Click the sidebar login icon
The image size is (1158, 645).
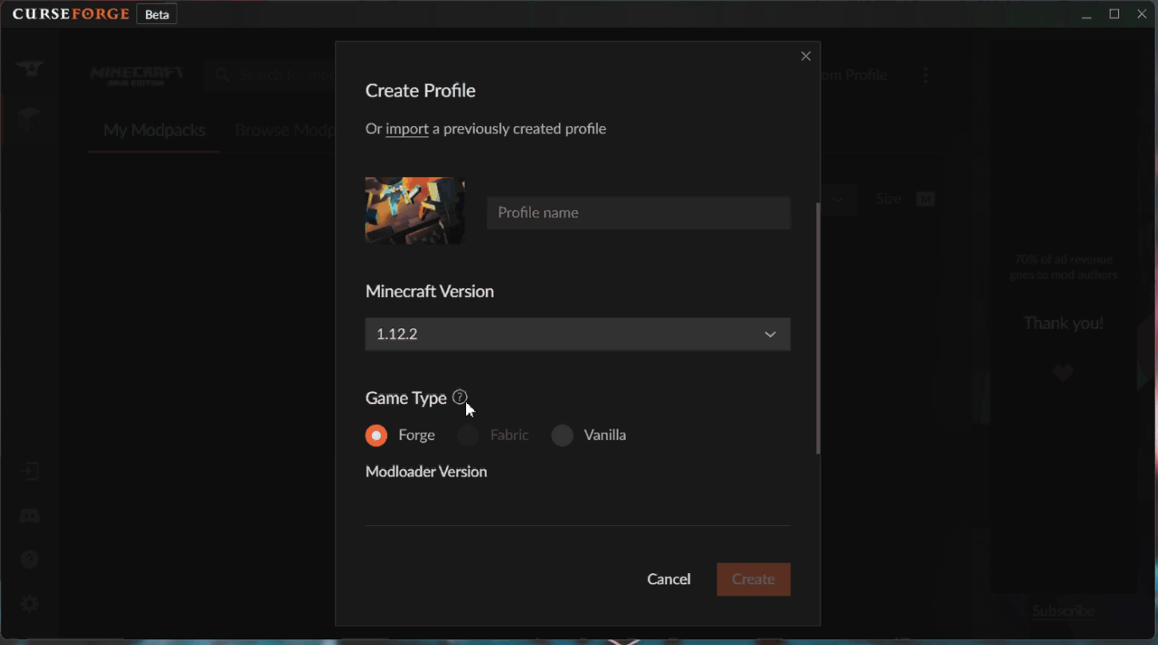point(30,472)
